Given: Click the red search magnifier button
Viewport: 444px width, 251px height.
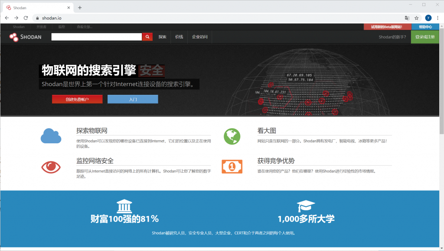Looking at the screenshot, I should click(147, 37).
